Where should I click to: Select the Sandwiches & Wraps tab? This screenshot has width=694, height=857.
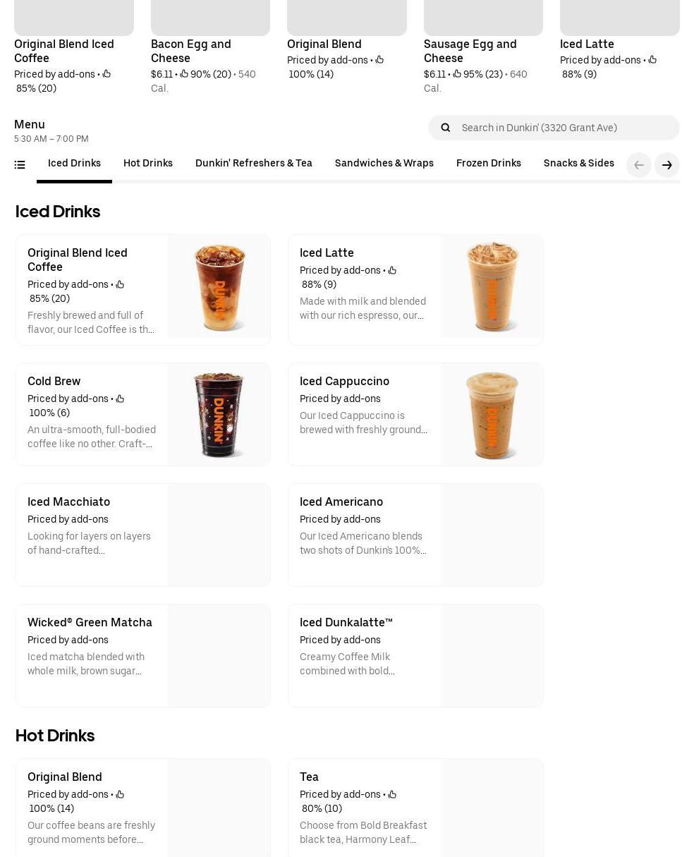pos(384,164)
